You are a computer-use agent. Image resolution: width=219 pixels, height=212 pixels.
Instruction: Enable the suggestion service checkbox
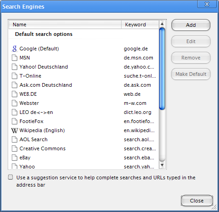10,177
